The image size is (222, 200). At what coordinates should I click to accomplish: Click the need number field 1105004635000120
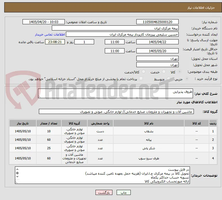157,22
